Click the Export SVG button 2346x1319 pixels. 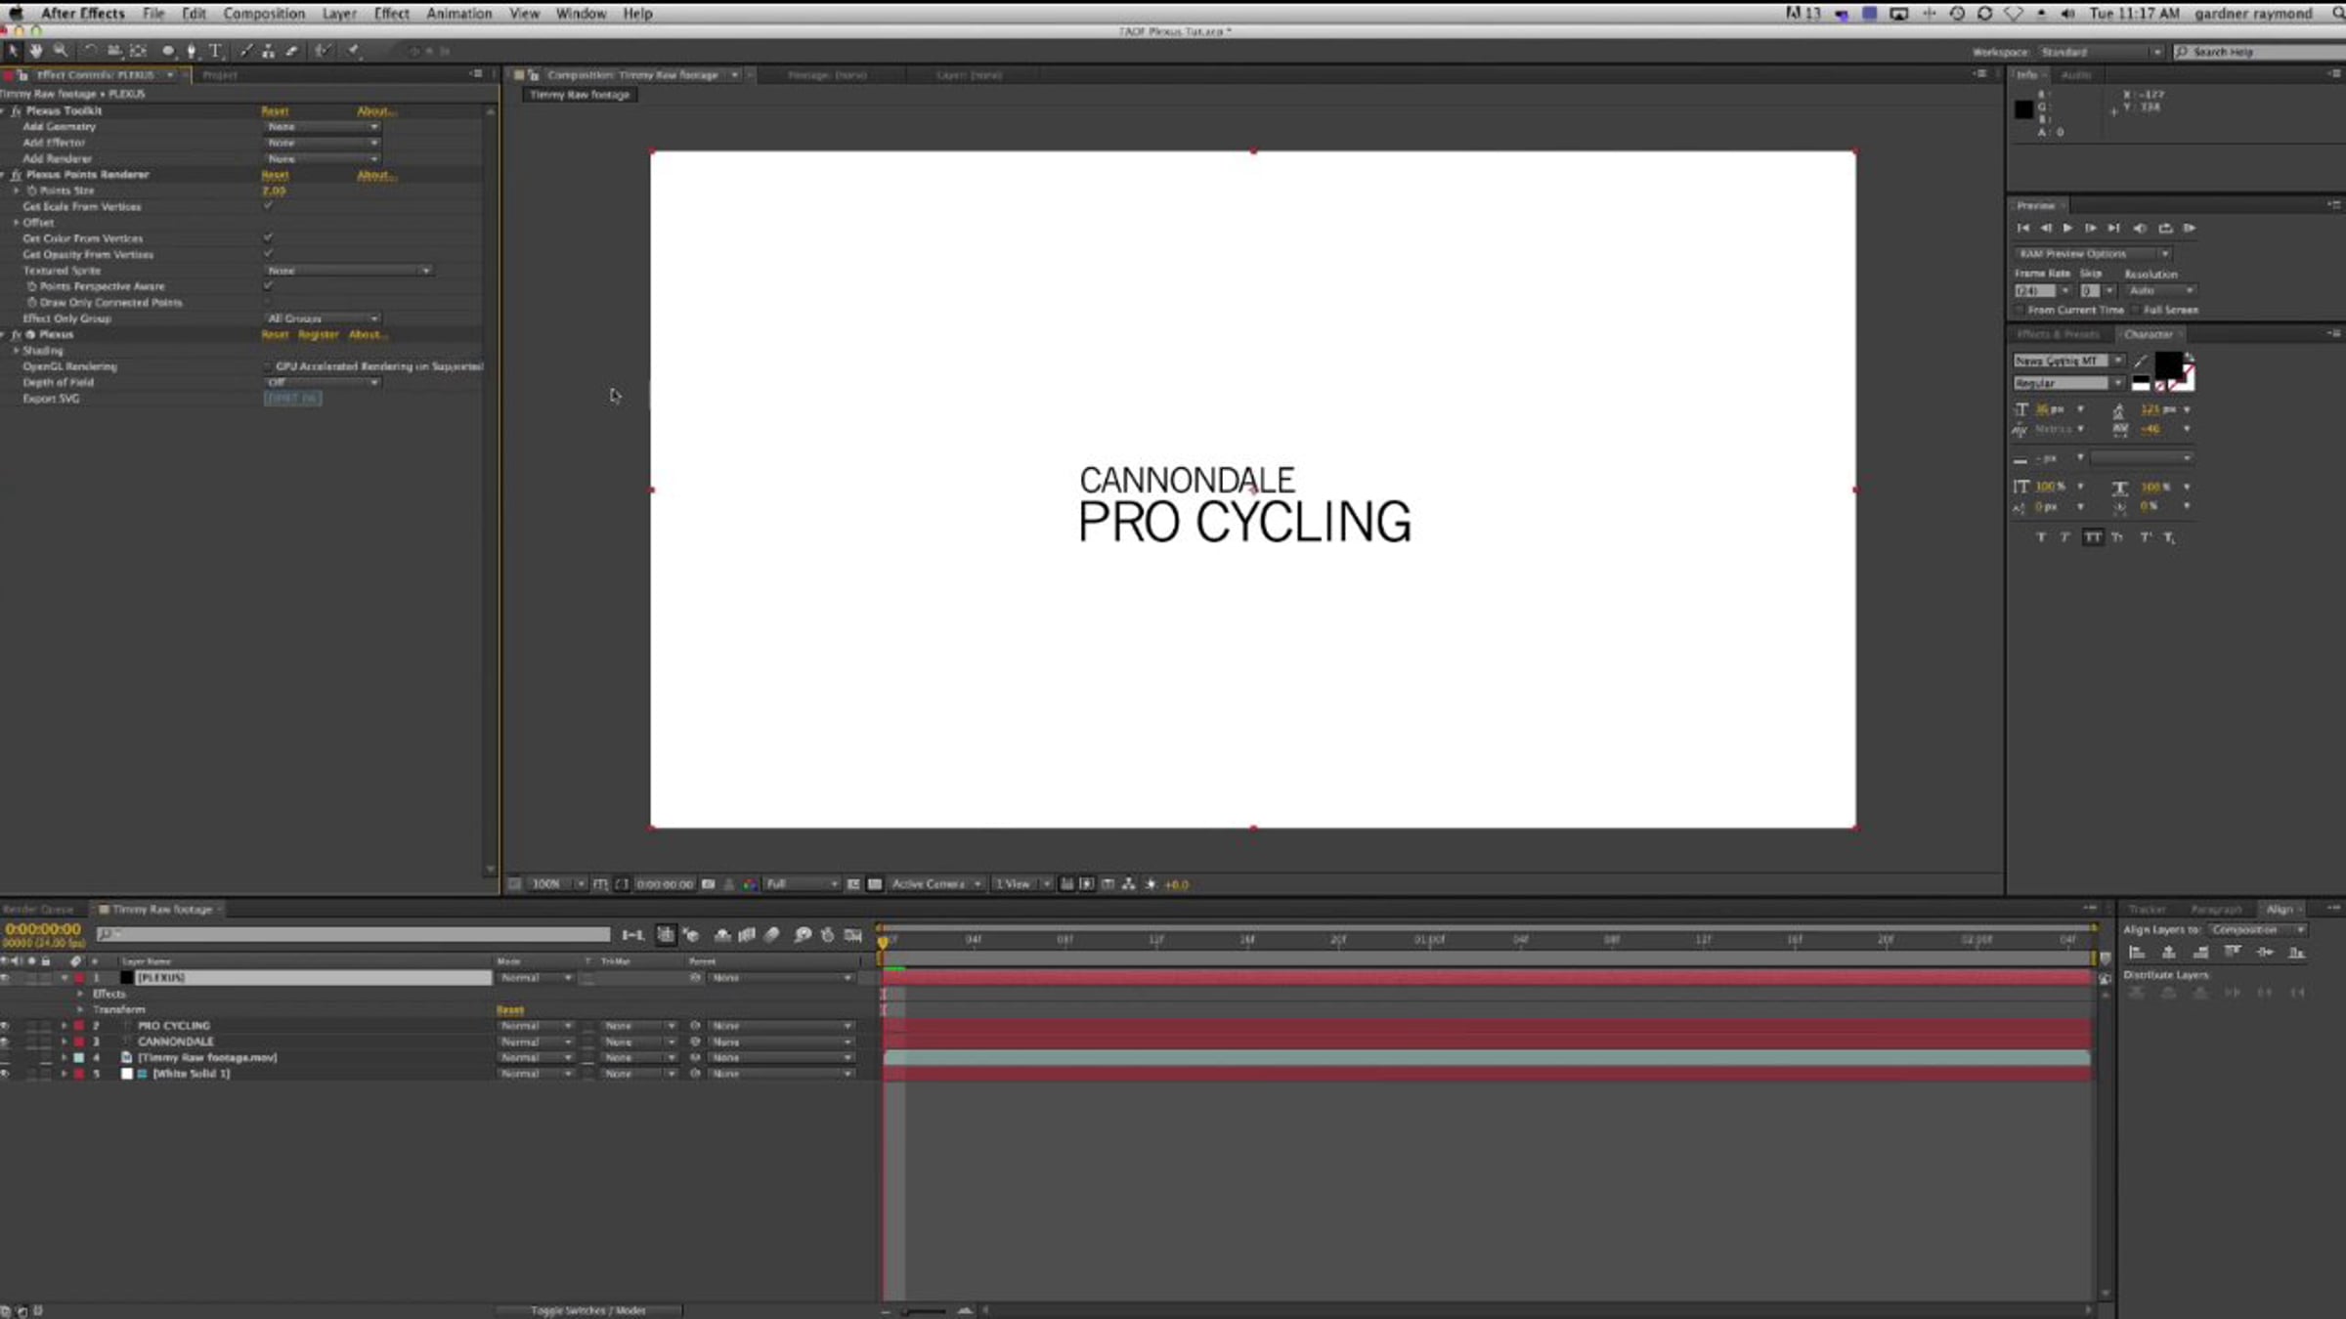point(292,399)
